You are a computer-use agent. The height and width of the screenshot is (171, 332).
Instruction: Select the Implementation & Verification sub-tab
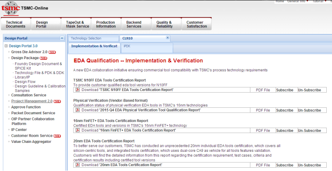click(94, 48)
